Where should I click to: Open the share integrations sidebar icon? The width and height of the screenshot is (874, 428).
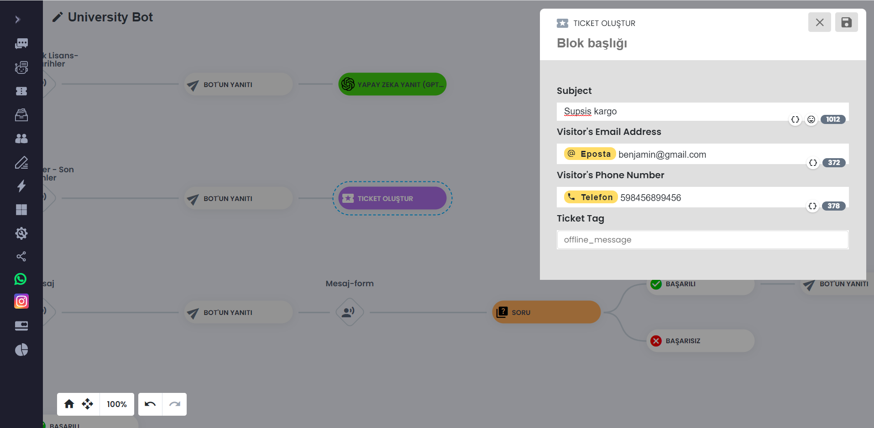point(21,256)
